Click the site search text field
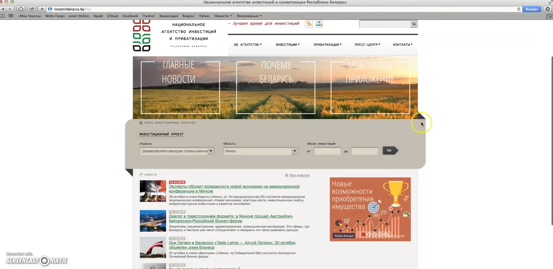 [x=385, y=24]
